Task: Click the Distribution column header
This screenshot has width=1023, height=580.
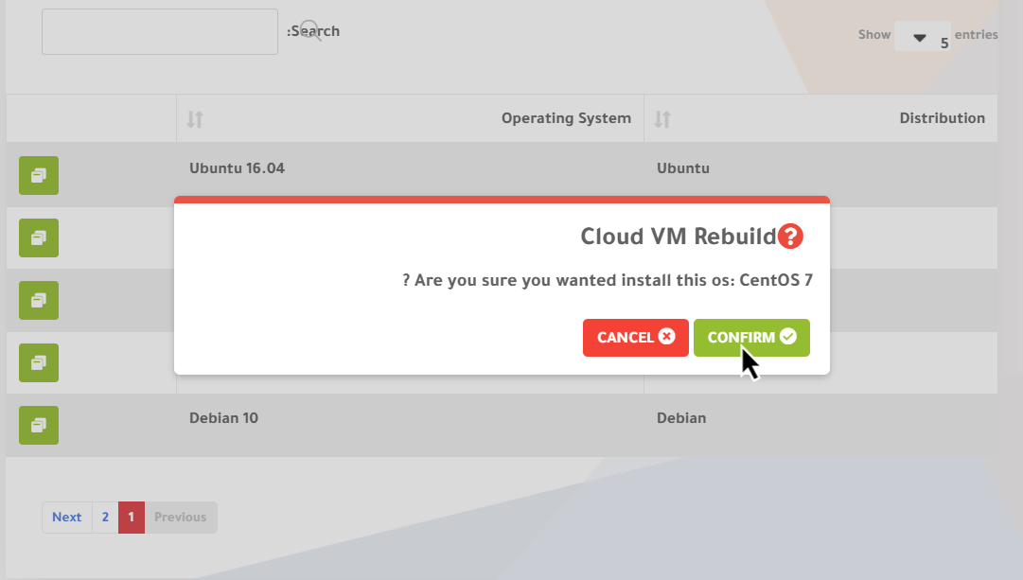Action: pyautogui.click(x=941, y=118)
